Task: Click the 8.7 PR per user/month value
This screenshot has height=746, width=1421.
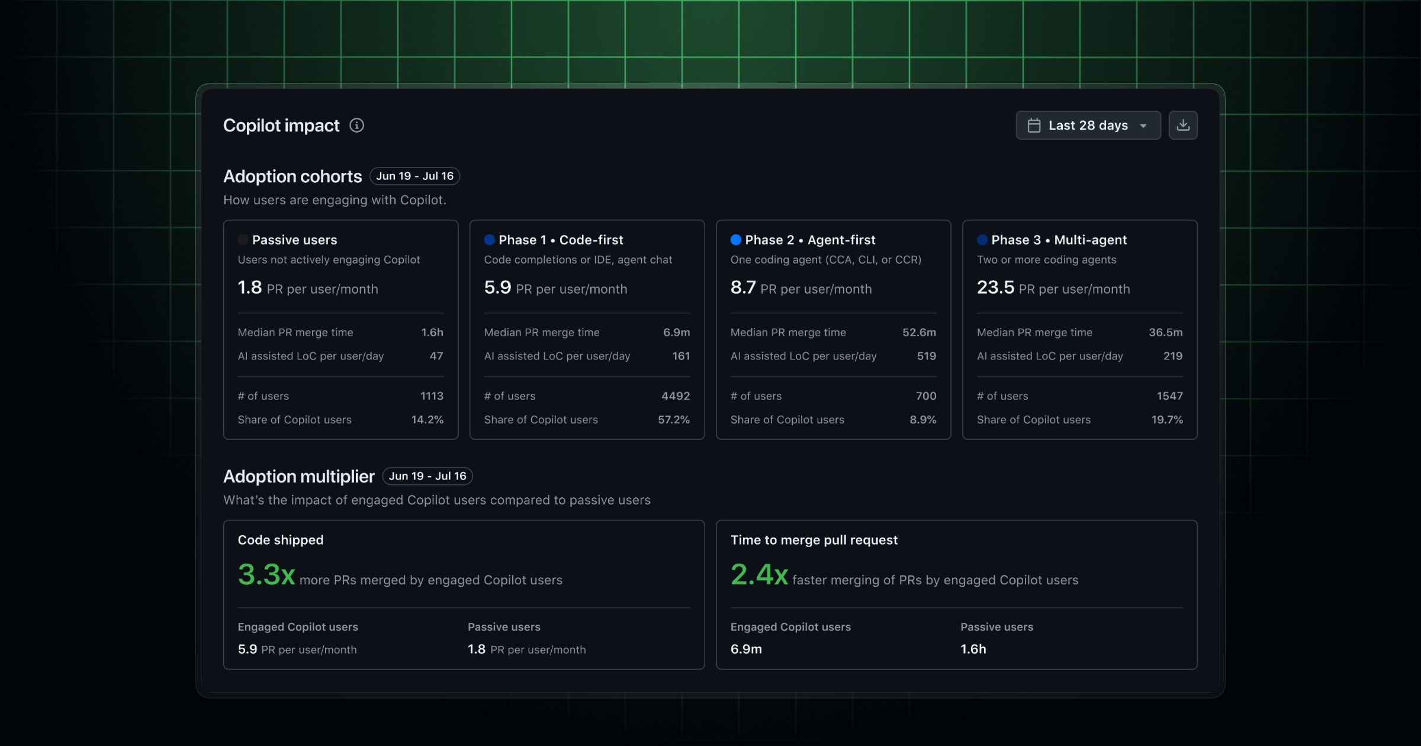Action: point(801,288)
